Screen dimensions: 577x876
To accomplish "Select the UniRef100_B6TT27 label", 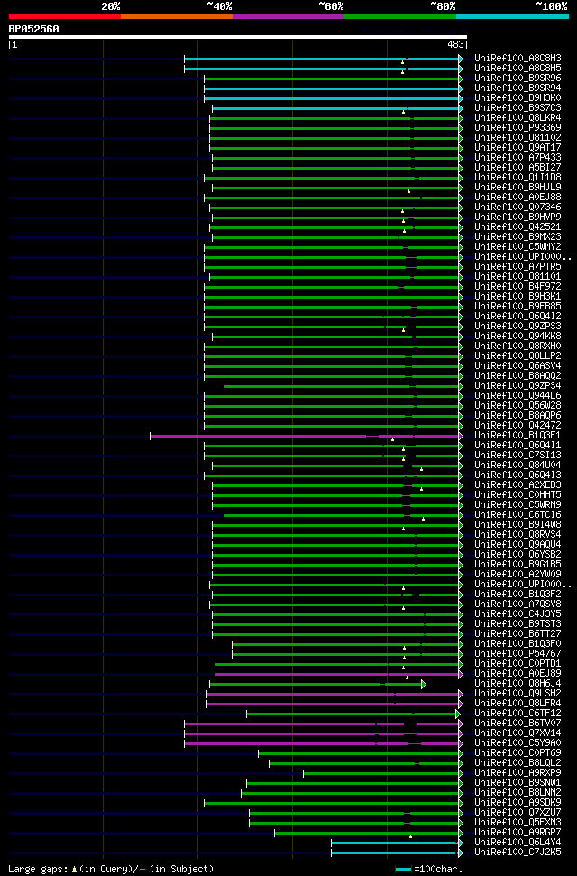I will pos(517,633).
